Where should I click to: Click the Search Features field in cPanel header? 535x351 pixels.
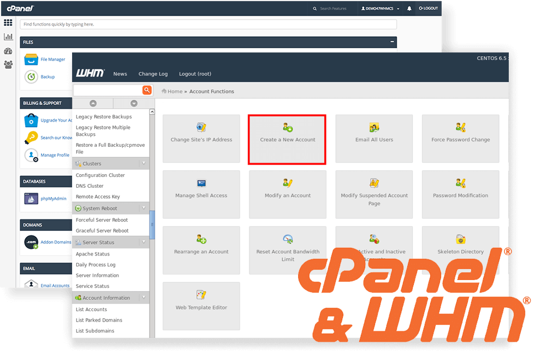click(333, 9)
